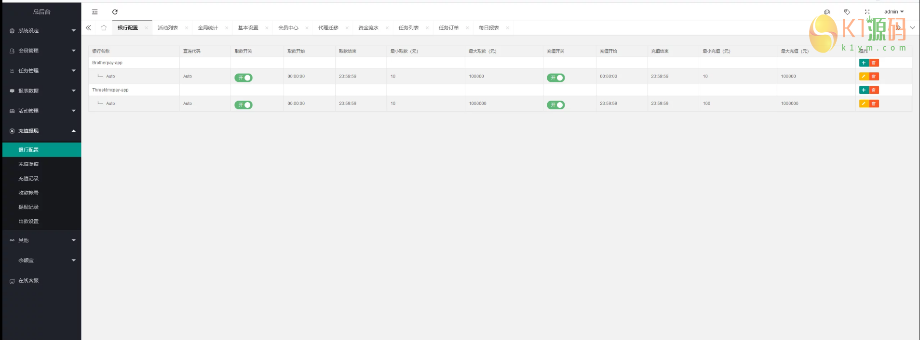Expand the 会员管理 sidebar menu
The width and height of the screenshot is (920, 340).
pos(42,51)
